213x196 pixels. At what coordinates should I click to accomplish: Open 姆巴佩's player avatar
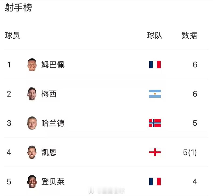tap(32, 65)
